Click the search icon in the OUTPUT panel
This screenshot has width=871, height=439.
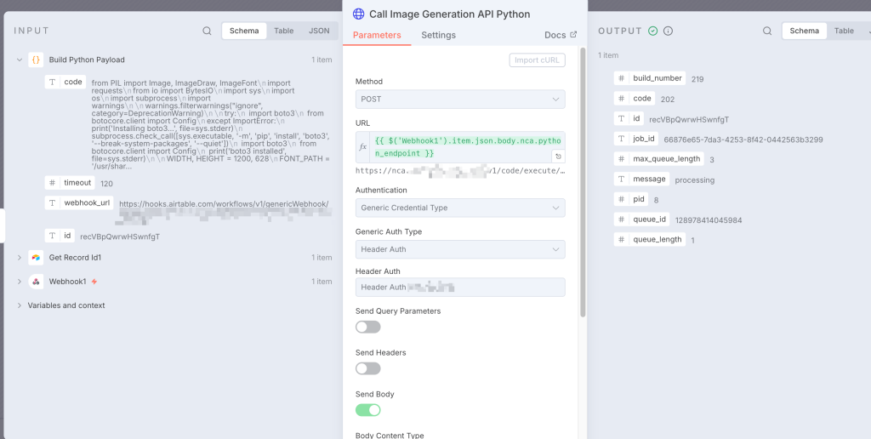(767, 31)
